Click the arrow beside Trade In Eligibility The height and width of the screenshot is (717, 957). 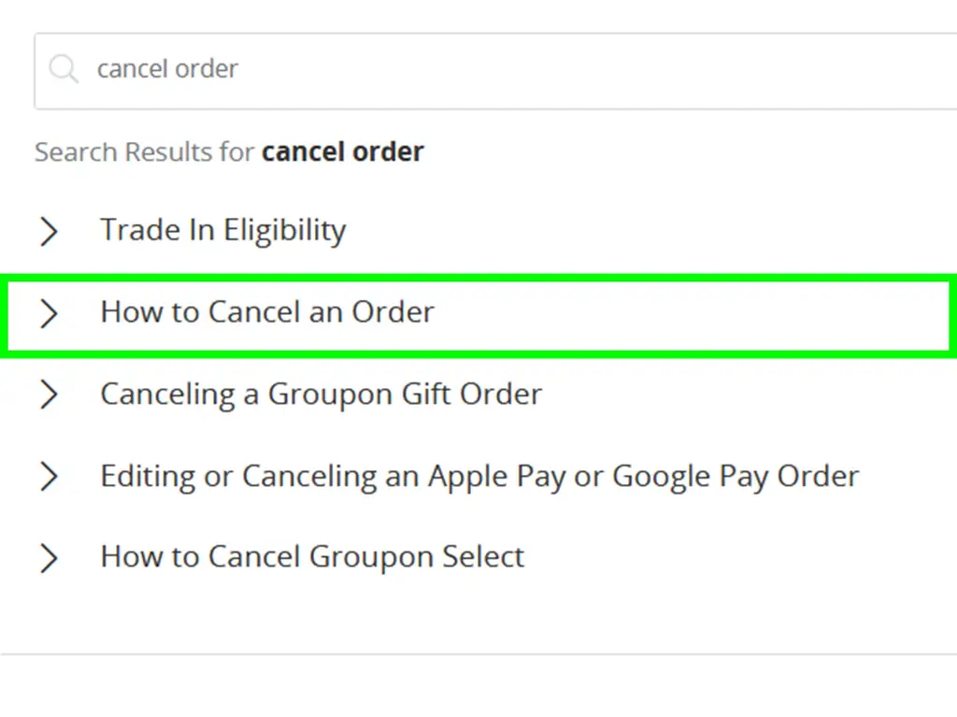pos(50,231)
